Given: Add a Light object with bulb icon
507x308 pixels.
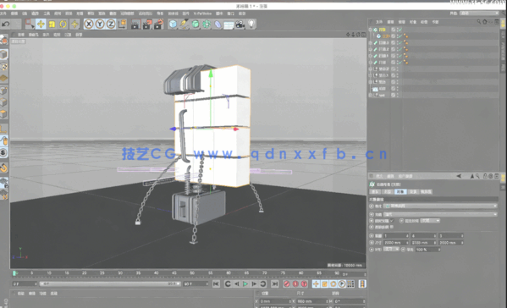Looking at the screenshot, I should [x=251, y=24].
